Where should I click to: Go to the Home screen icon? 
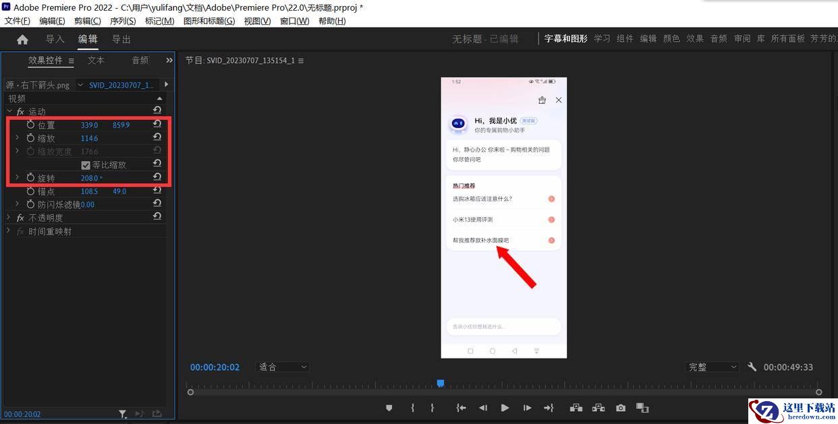pyautogui.click(x=22, y=40)
